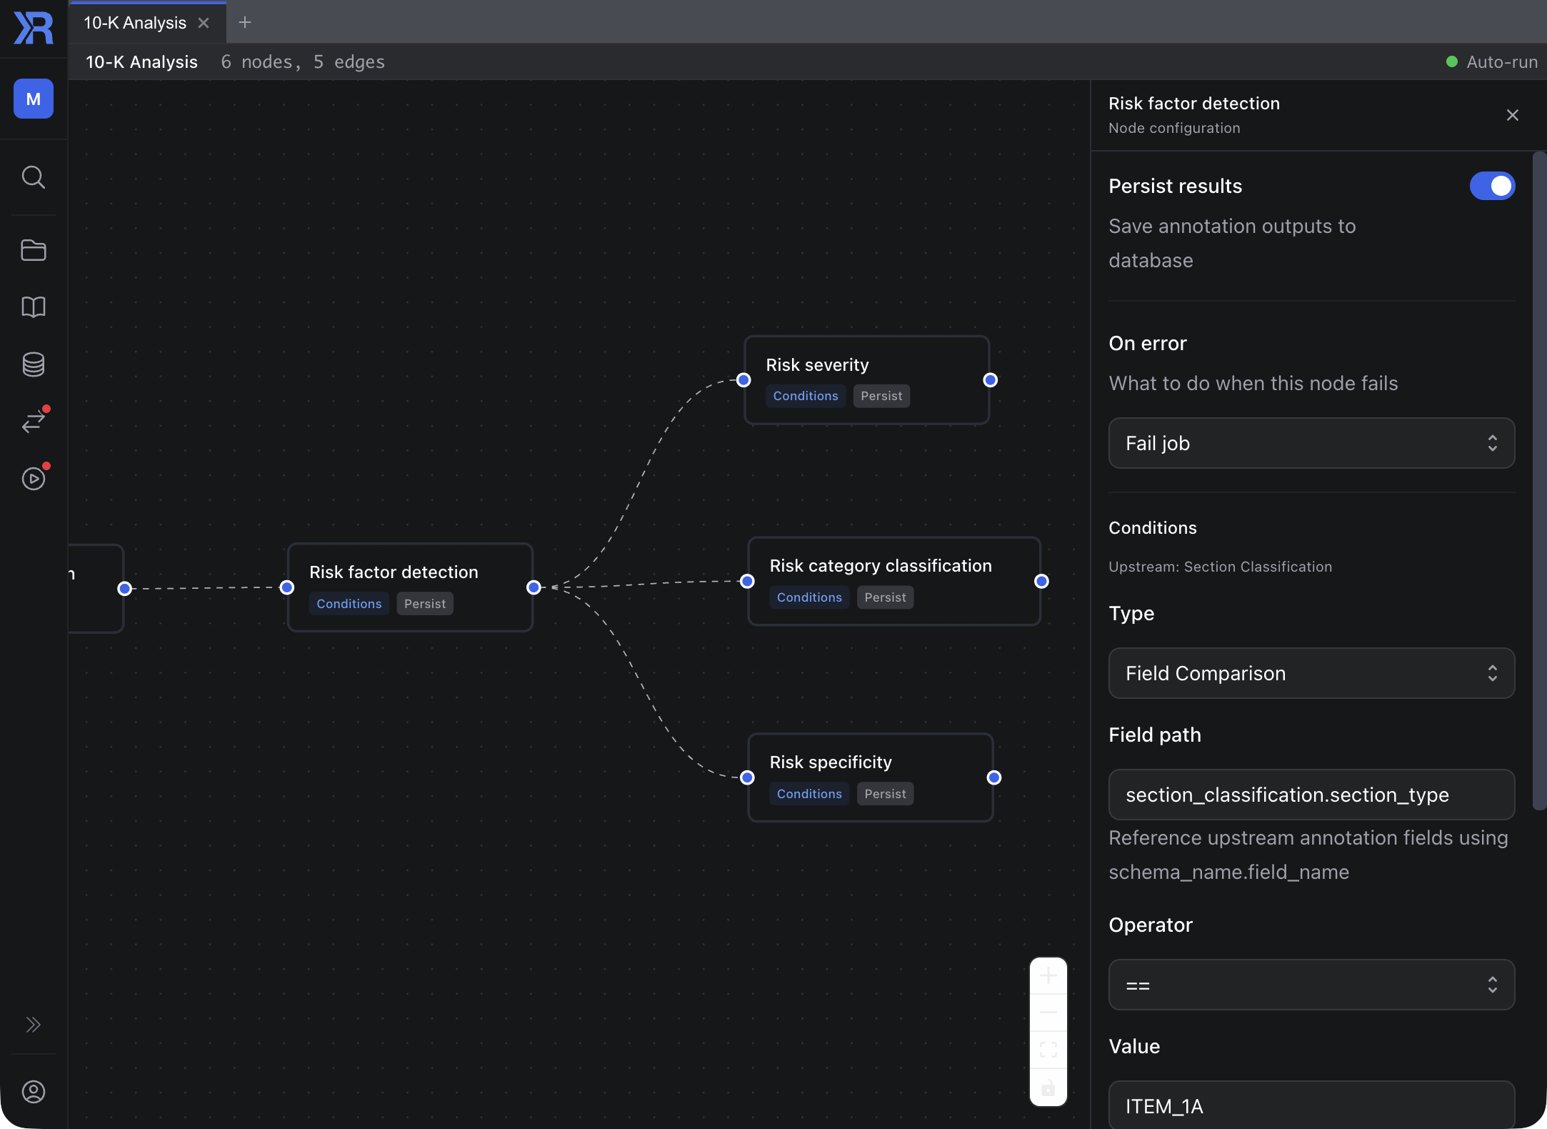Edit the Value field containing ITEM_1A
This screenshot has height=1129, width=1547.
[1311, 1105]
